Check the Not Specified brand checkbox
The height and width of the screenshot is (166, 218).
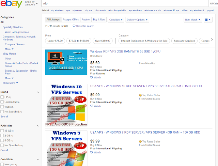(2, 111)
